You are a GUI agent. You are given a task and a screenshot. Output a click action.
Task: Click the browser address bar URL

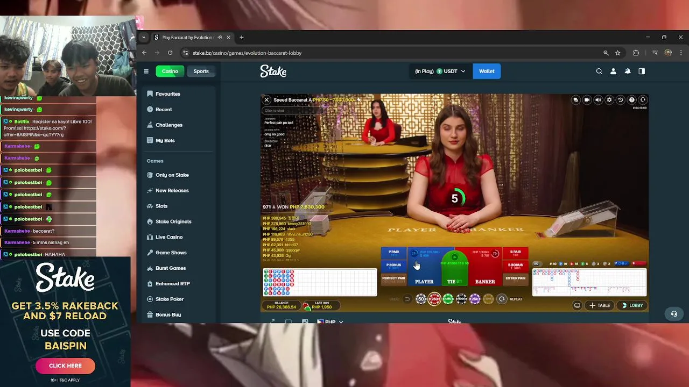coord(247,53)
